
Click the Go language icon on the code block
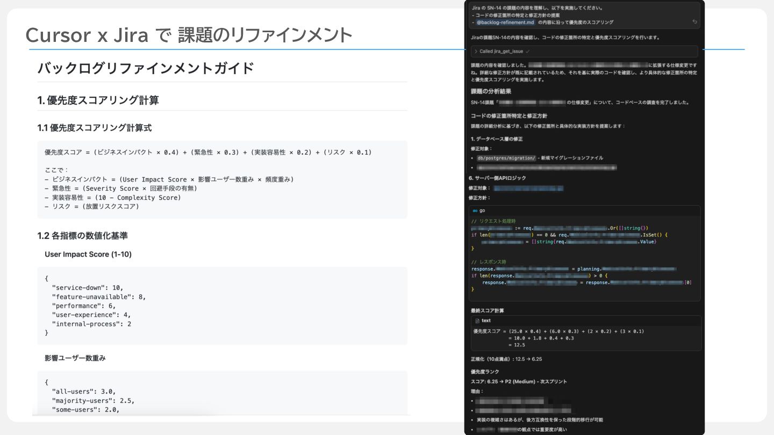[x=475, y=211]
